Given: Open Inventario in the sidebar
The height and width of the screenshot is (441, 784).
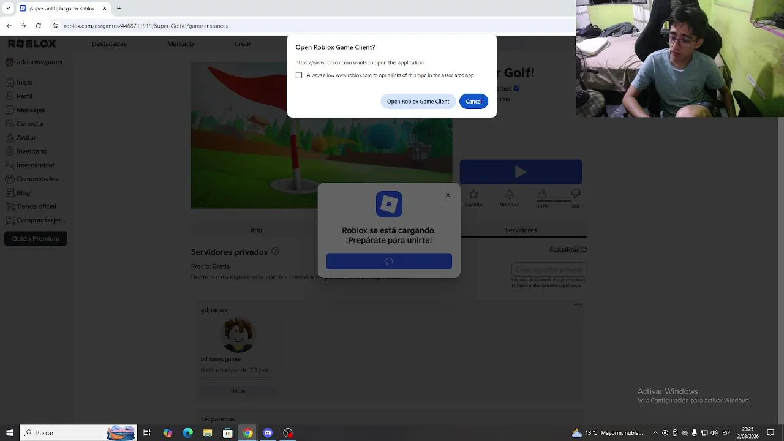Looking at the screenshot, I should pyautogui.click(x=26, y=151).
